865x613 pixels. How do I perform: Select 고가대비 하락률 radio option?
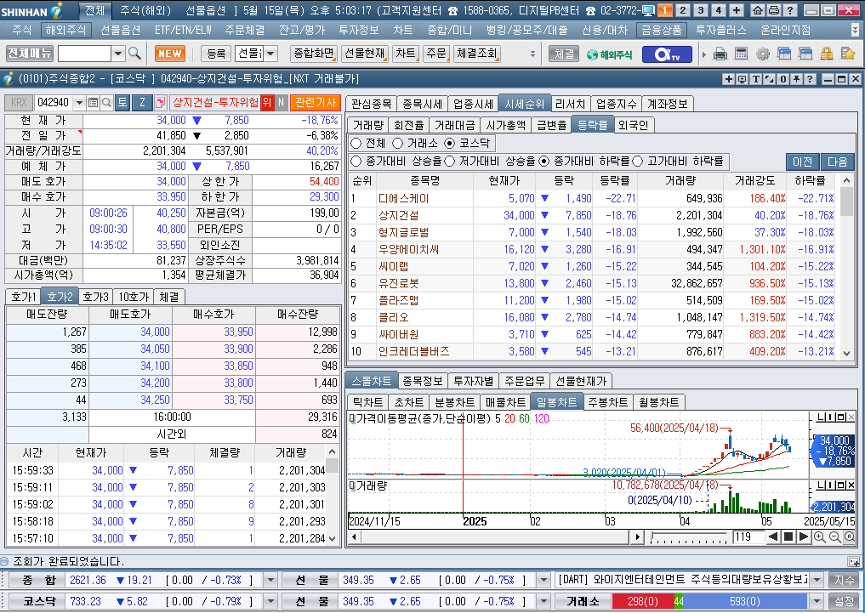[x=638, y=162]
